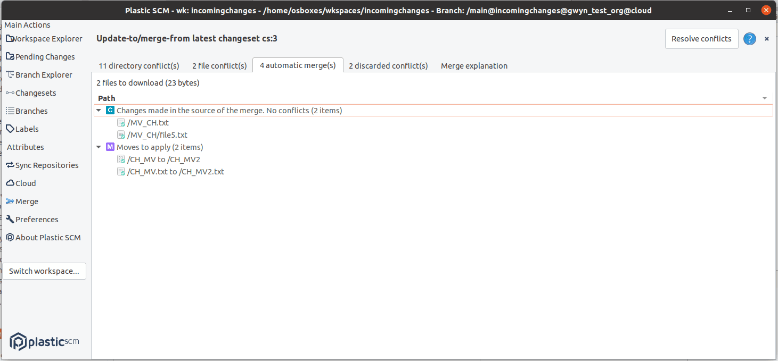Collapse the Changes made in source group
The width and height of the screenshot is (778, 361).
(x=99, y=111)
